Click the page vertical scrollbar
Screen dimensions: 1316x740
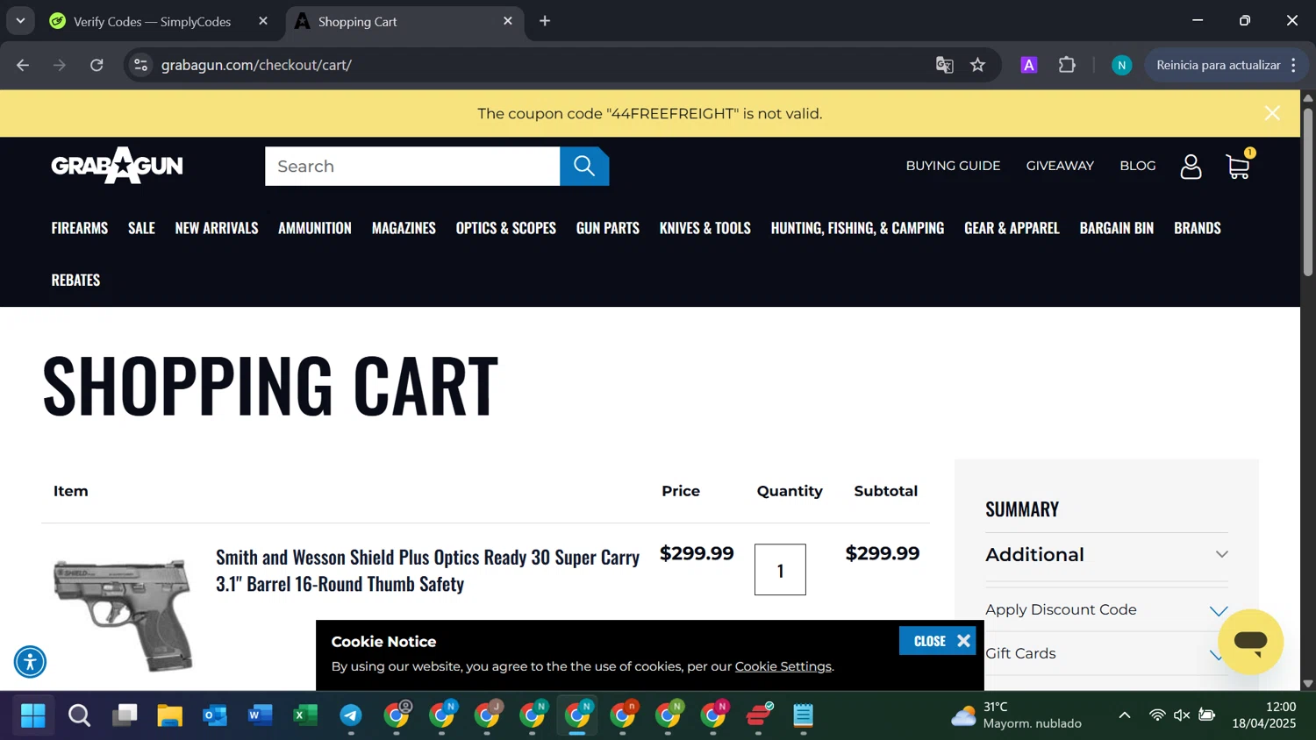point(1308,193)
